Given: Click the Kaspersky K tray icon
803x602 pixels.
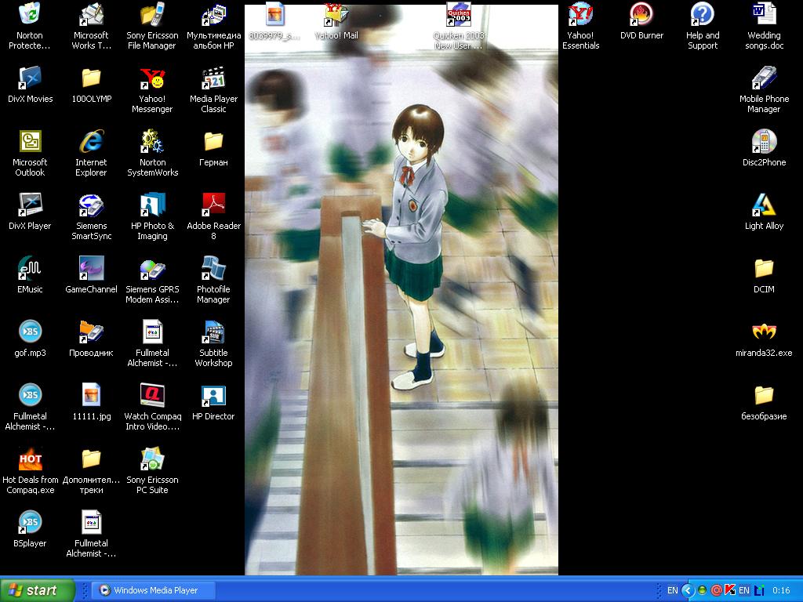Looking at the screenshot, I should [x=730, y=590].
